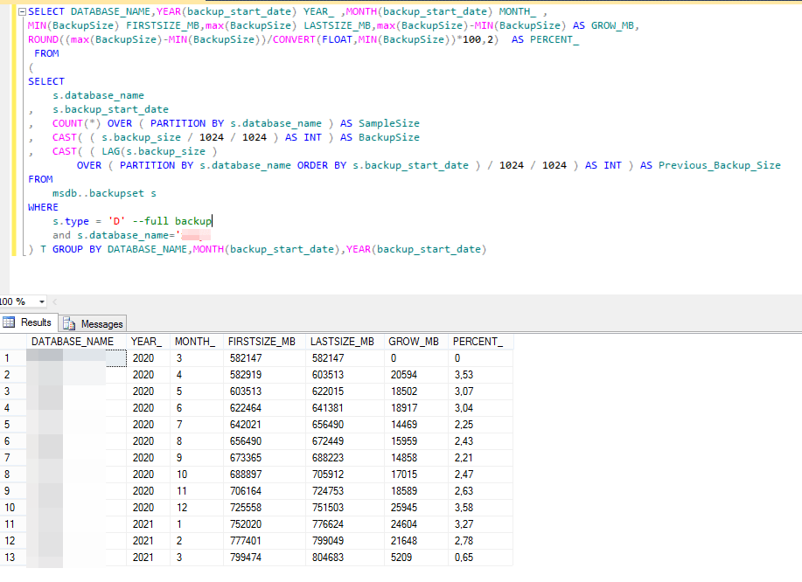Switch to the Messages tab

[x=93, y=324]
